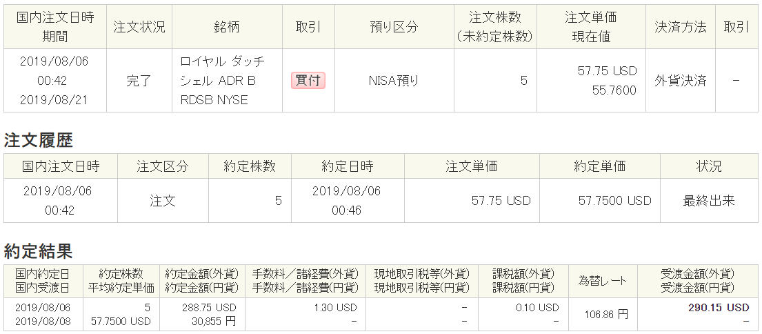Click the bold 290.15 USD settlement amount

719,307
